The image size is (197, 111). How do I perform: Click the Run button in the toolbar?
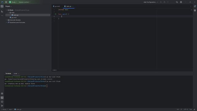pos(161,2)
